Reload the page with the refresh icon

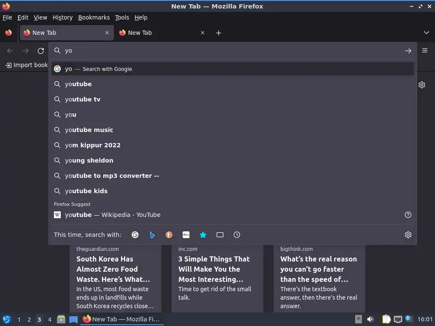pyautogui.click(x=41, y=51)
